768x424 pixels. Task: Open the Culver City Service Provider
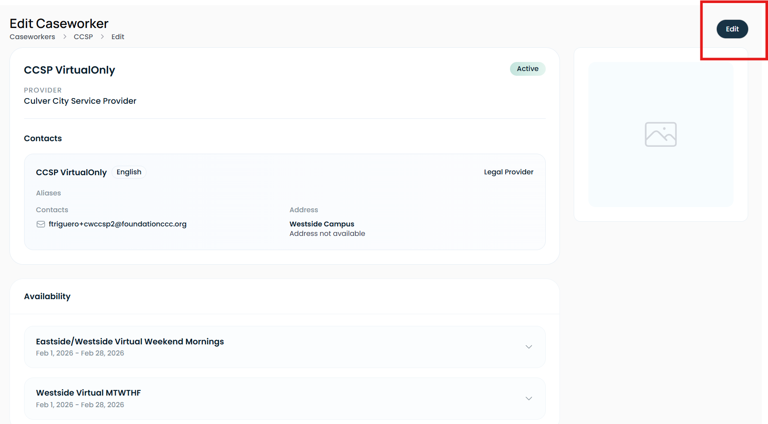(x=80, y=101)
